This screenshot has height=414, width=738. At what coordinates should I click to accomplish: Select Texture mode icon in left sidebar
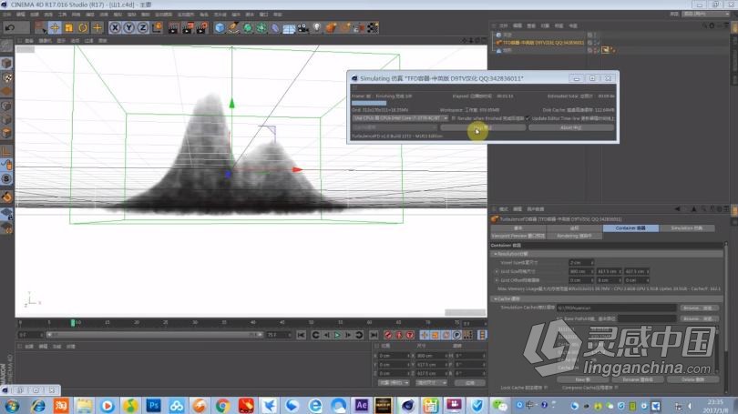[6, 77]
